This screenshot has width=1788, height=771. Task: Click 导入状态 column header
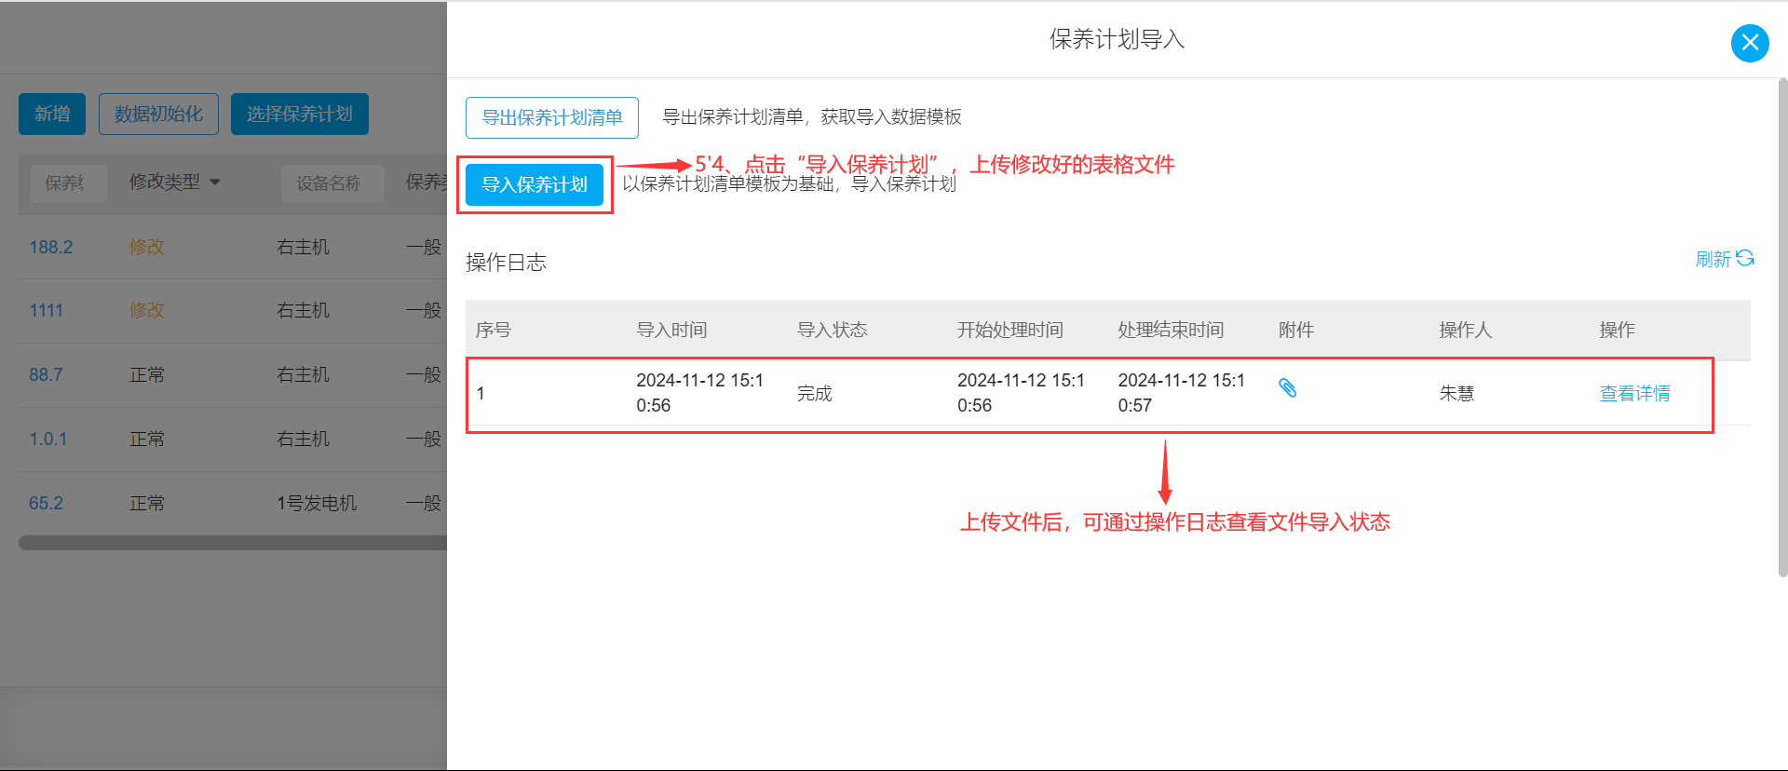[832, 330]
